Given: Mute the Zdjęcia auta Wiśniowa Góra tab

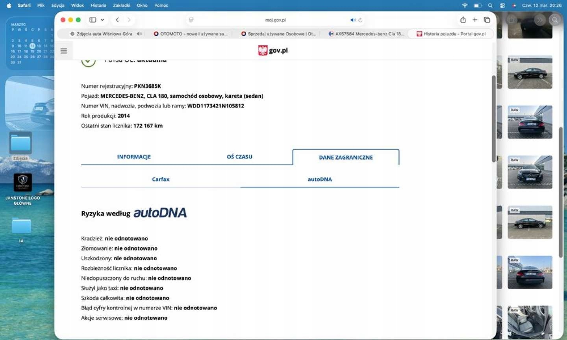Looking at the screenshot, I should [139, 34].
